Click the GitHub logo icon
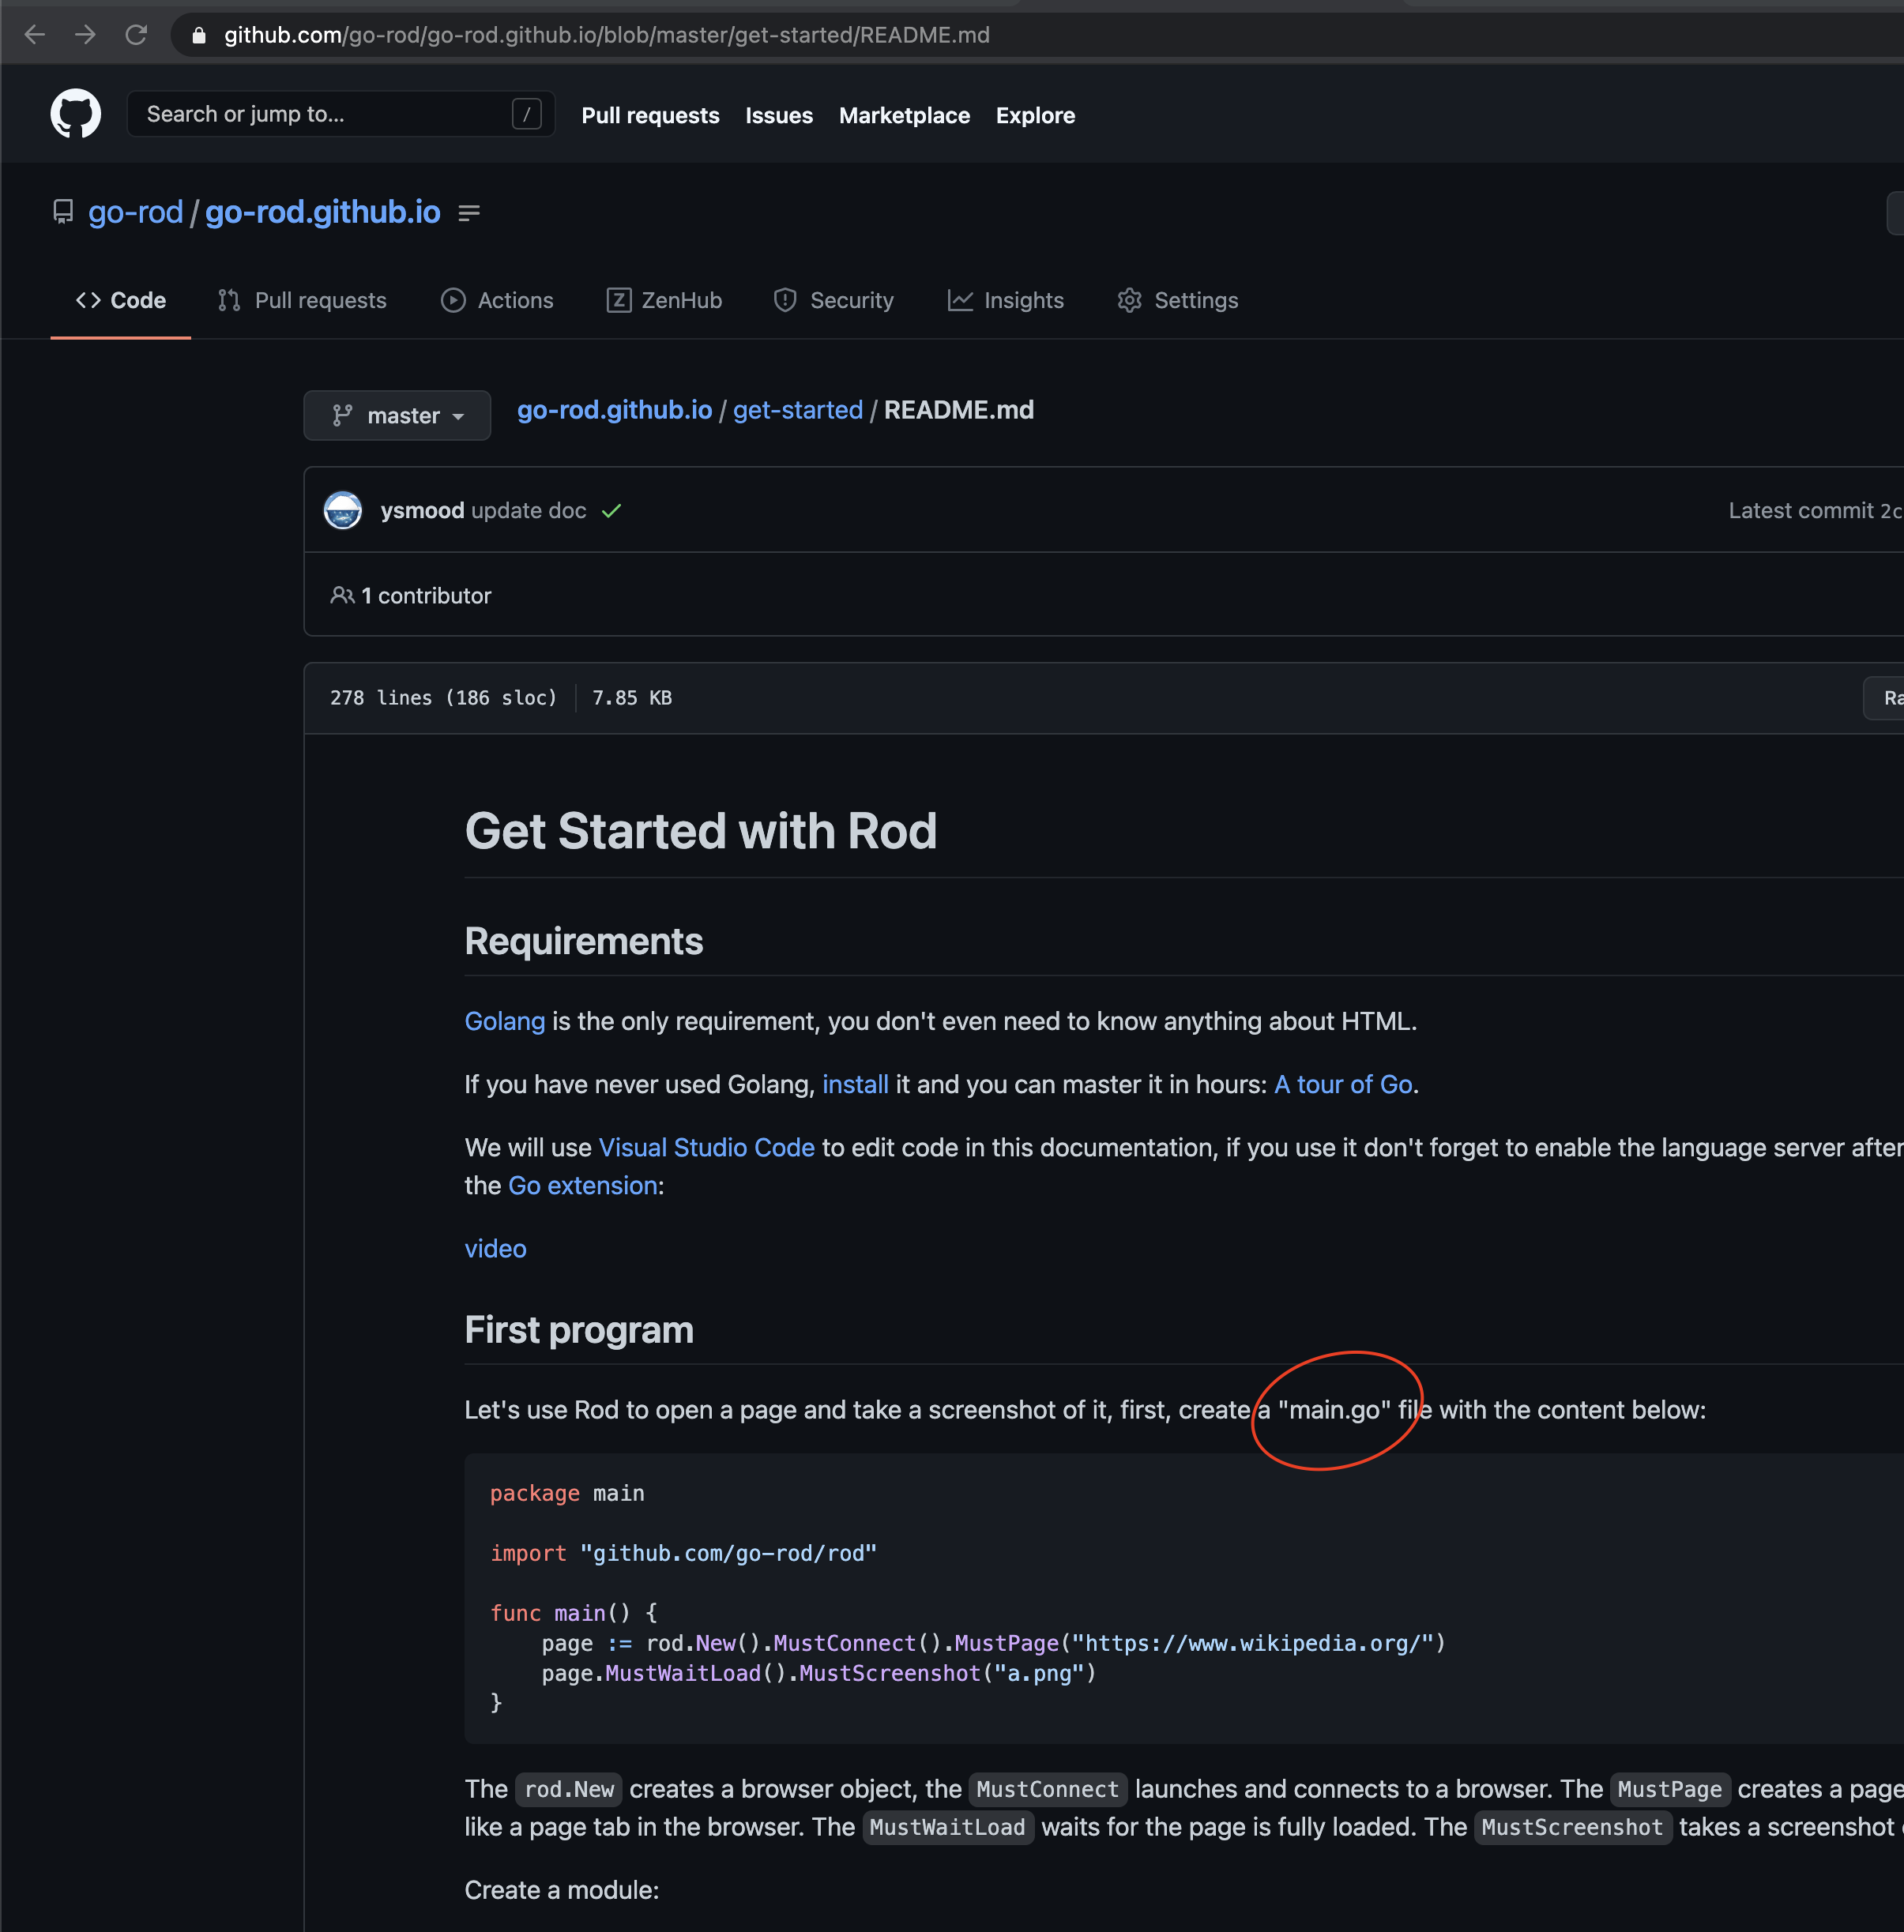Viewport: 1904px width, 1932px height. pos(75,113)
